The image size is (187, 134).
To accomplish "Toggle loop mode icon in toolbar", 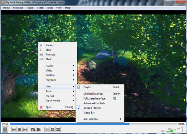I will click(x=52, y=129).
